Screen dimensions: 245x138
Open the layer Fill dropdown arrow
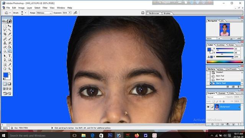(x=241, y=101)
